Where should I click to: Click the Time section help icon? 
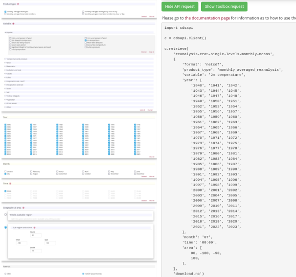coord(11,183)
